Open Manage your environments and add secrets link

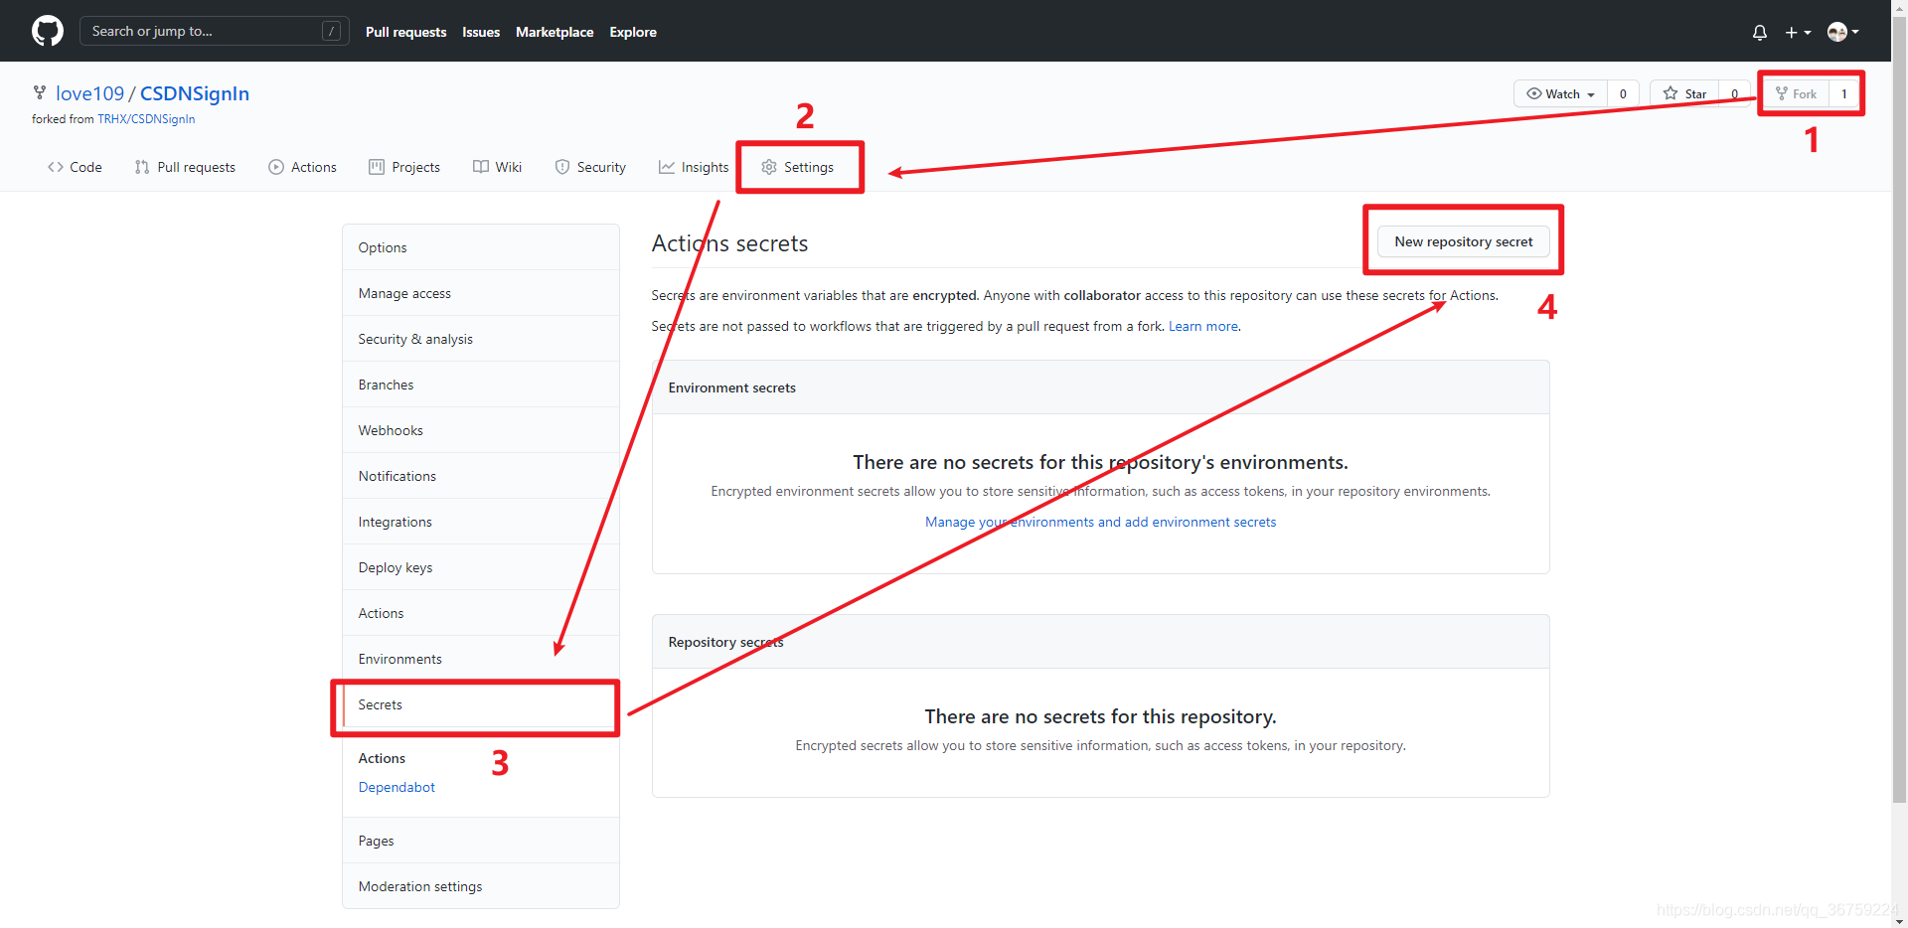click(1100, 522)
